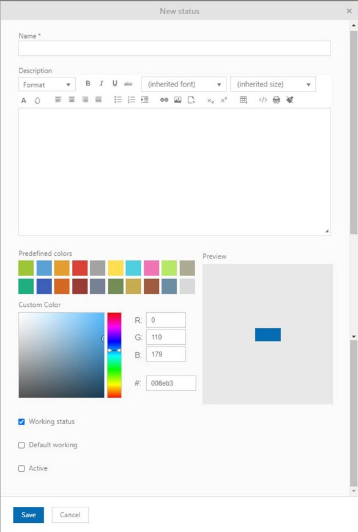The width and height of the screenshot is (358, 532).
Task: Apply italic formatting
Action: point(101,83)
